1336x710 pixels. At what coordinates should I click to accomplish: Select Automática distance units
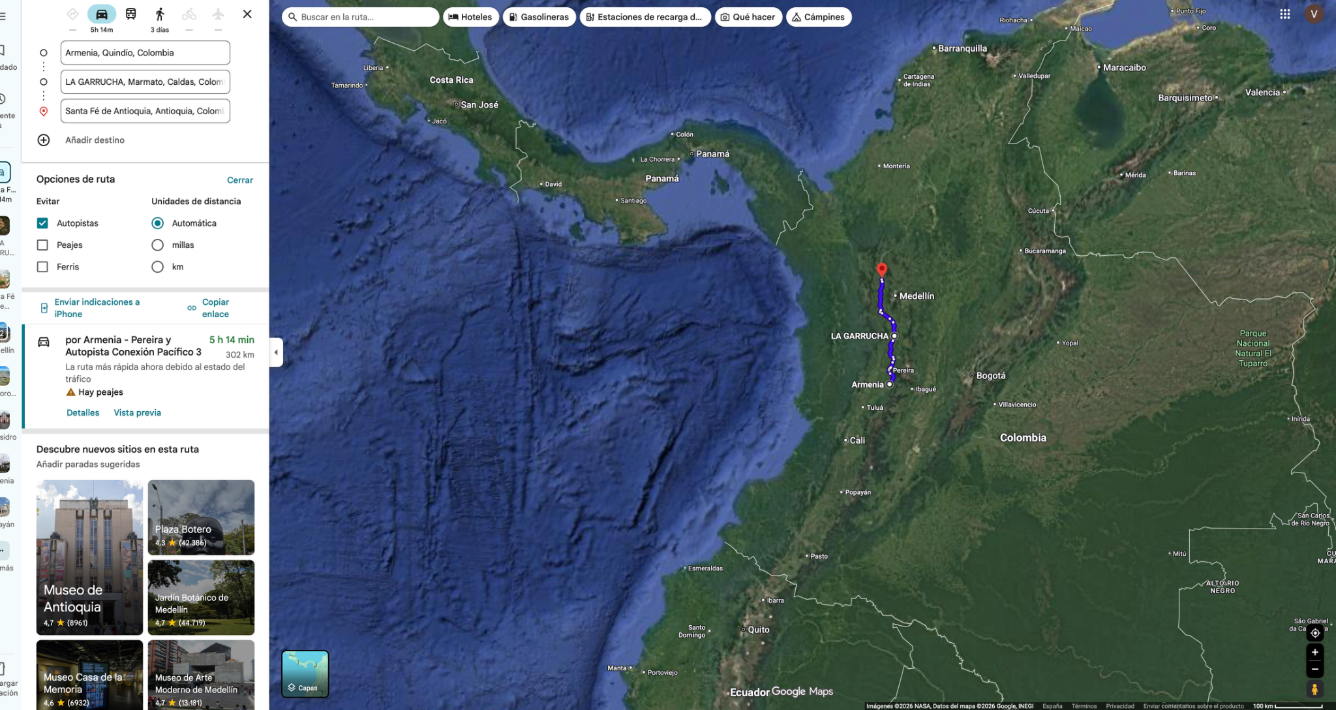click(x=157, y=223)
